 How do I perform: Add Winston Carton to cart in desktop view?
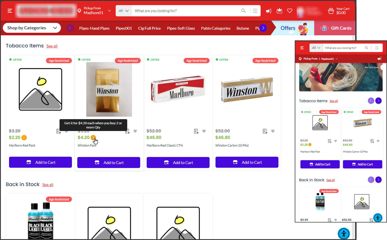[x=247, y=162]
